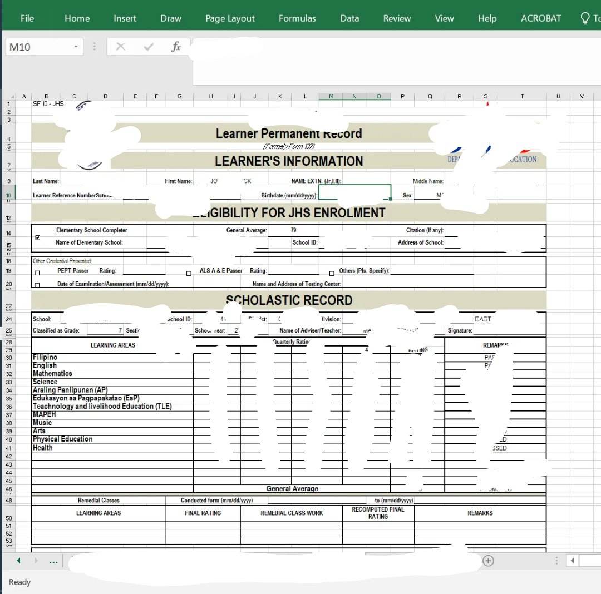
Task: Check the PEPT Passer checkbox
Action: [37, 273]
